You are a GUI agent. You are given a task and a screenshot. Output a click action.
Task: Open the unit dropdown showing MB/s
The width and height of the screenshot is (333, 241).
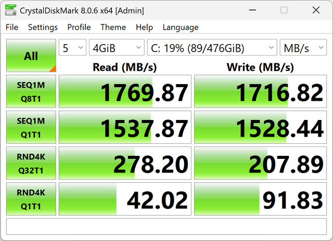point(303,47)
